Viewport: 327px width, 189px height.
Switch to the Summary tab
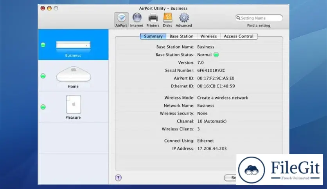pos(153,36)
